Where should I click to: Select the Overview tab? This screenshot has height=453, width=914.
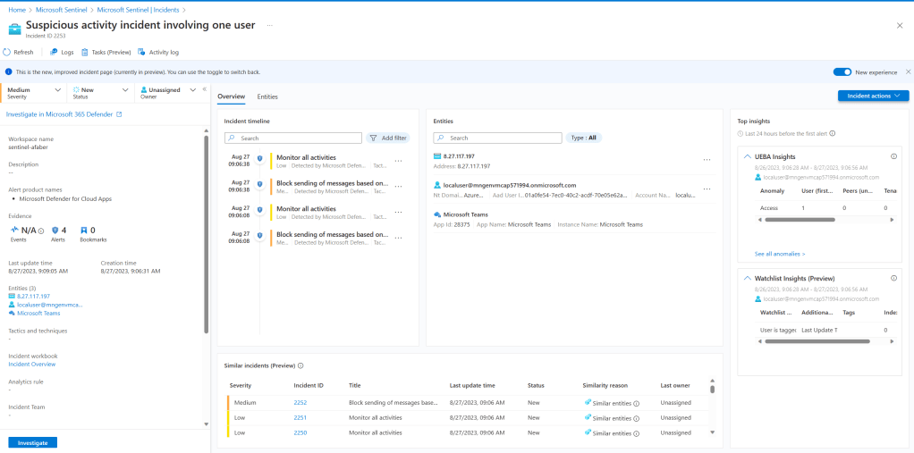(x=231, y=96)
